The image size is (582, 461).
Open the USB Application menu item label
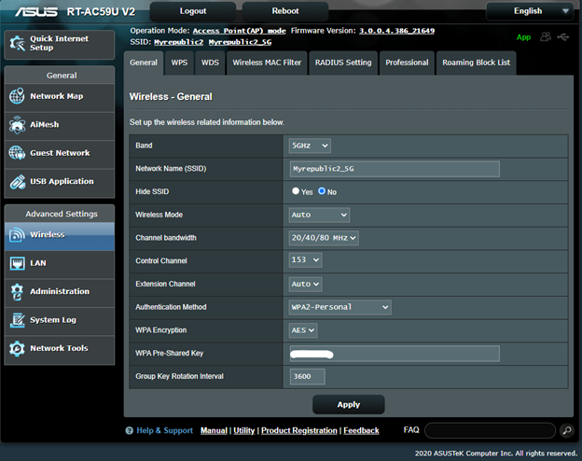click(x=62, y=182)
